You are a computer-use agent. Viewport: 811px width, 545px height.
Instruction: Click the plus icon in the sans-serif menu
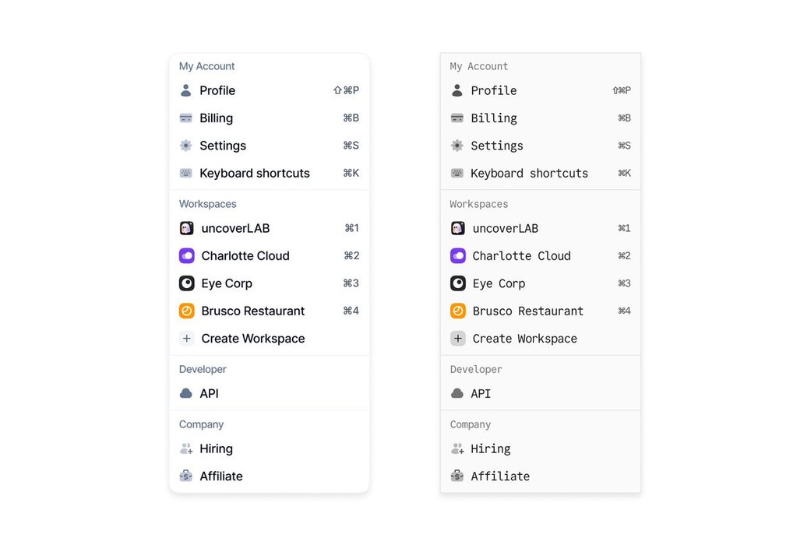(x=186, y=339)
